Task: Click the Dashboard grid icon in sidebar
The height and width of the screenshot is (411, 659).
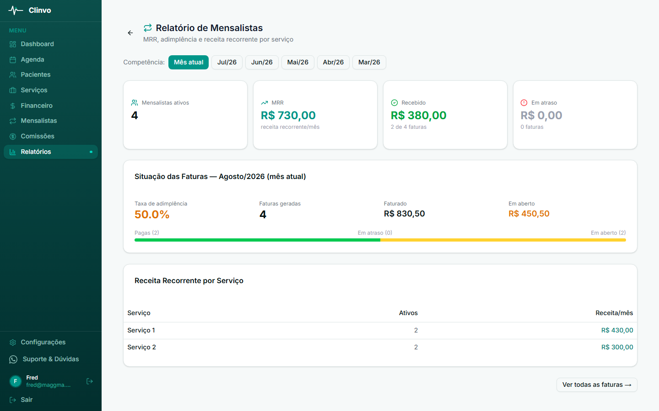Action: [x=13, y=44]
